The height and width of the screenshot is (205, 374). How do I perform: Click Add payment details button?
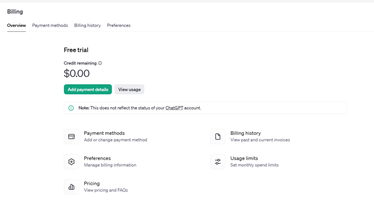(x=88, y=89)
